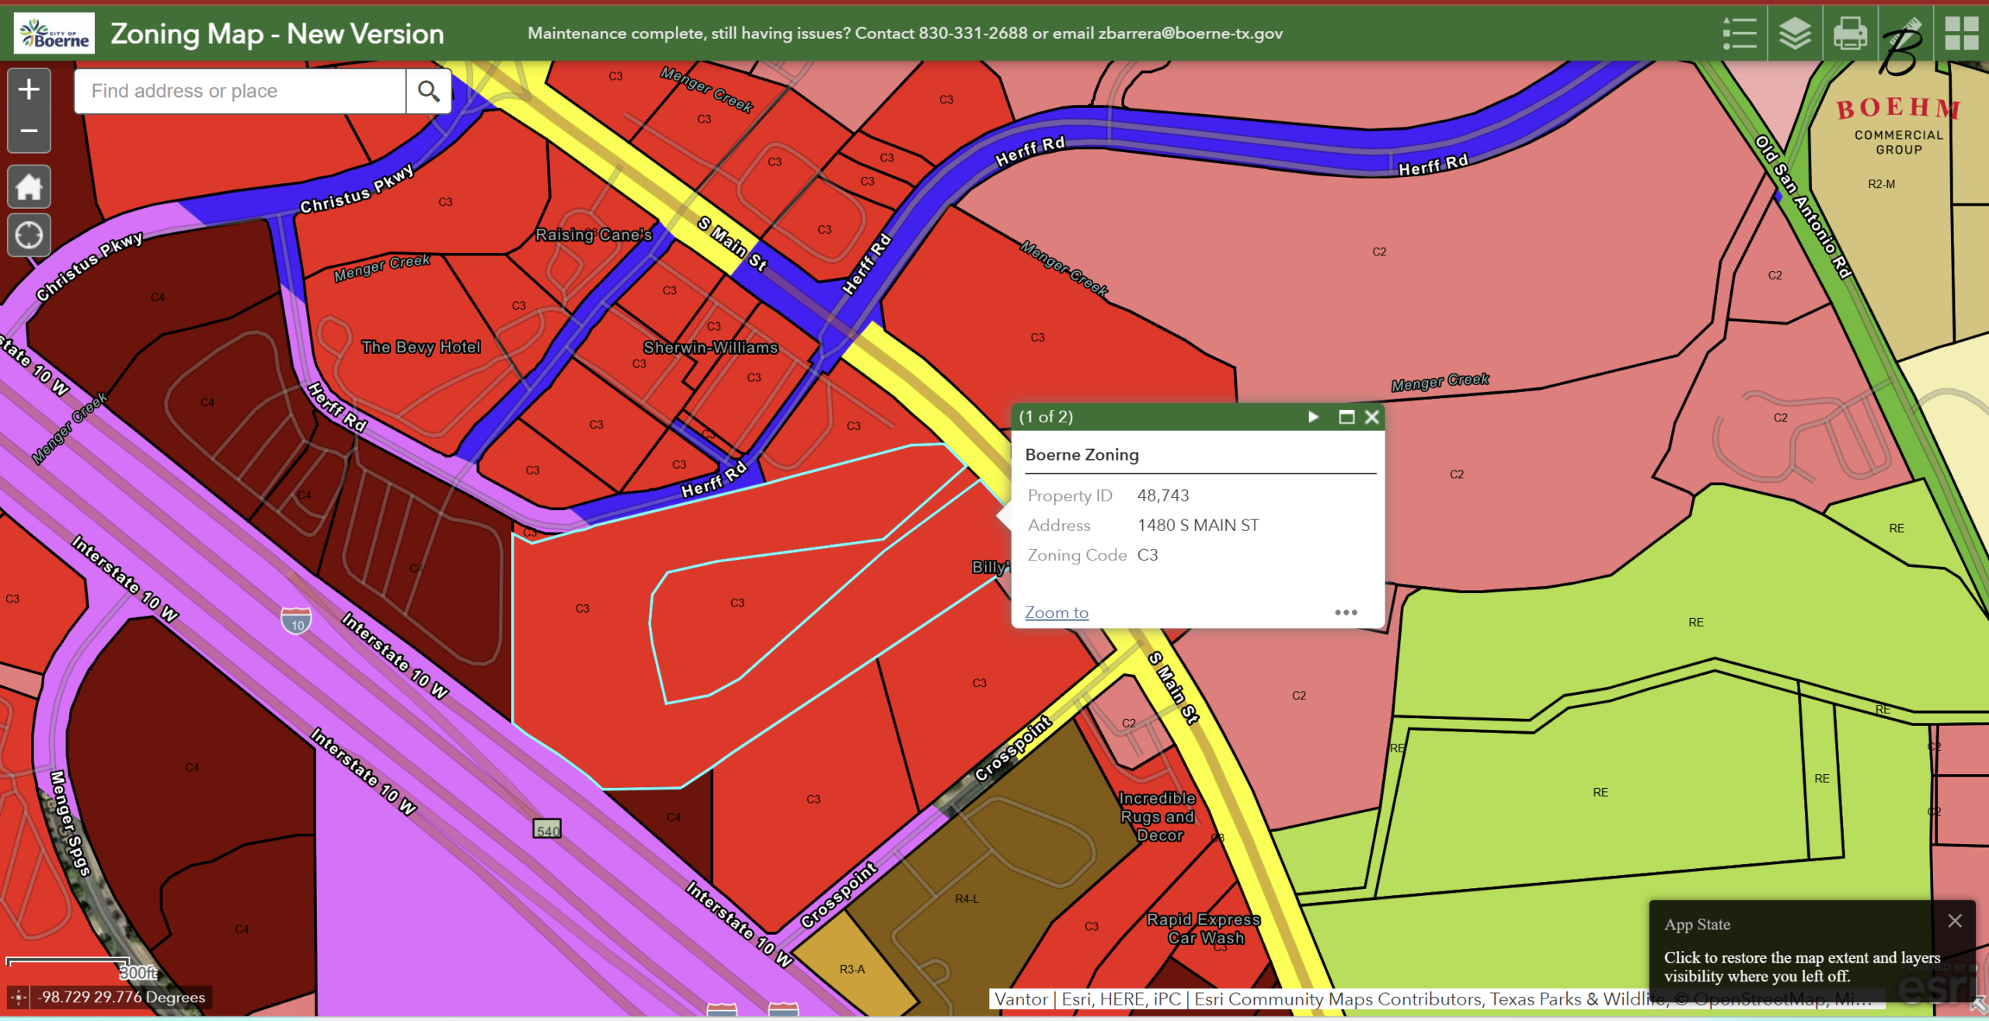
Task: Return to default home extent
Action: [x=29, y=187]
